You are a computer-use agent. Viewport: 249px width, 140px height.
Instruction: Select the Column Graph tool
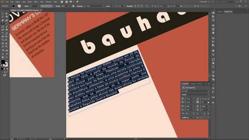7,50
